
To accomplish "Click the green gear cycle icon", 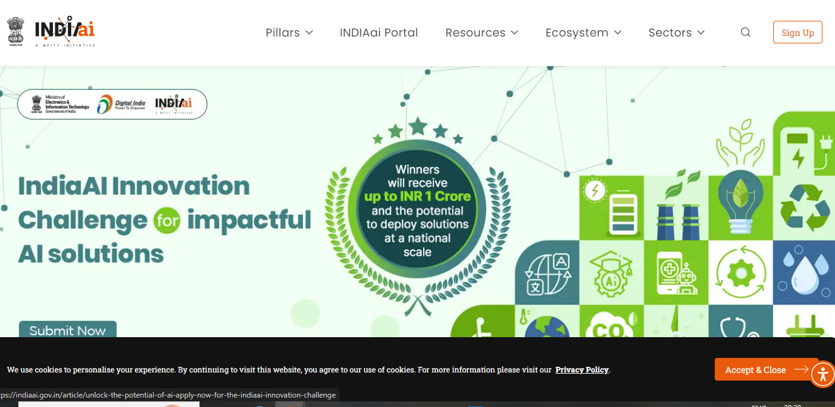I will click(740, 273).
